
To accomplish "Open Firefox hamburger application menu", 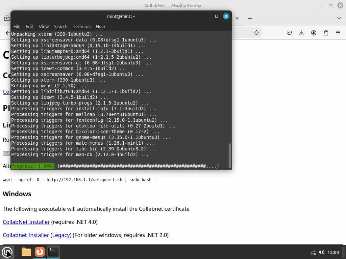I will [x=338, y=33].
